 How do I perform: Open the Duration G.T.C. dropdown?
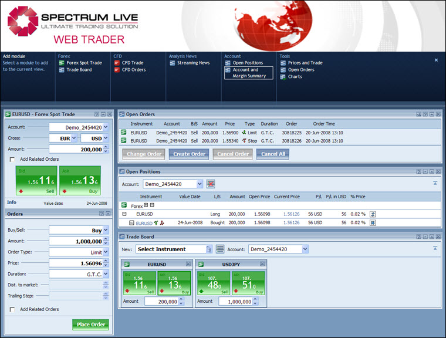tap(106, 274)
